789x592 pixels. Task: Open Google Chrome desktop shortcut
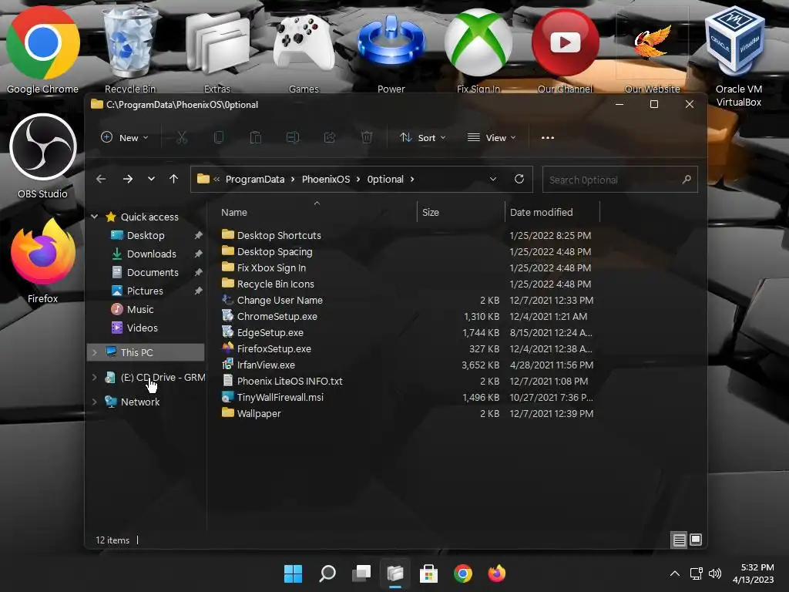[43, 49]
